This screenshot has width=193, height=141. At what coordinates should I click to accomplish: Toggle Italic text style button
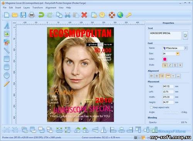click(x=170, y=65)
